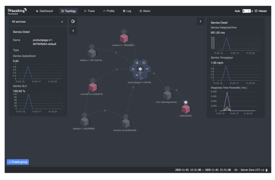Collapse the left Service Detail panel
This screenshot has width=275, height=180.
pos(73,31)
